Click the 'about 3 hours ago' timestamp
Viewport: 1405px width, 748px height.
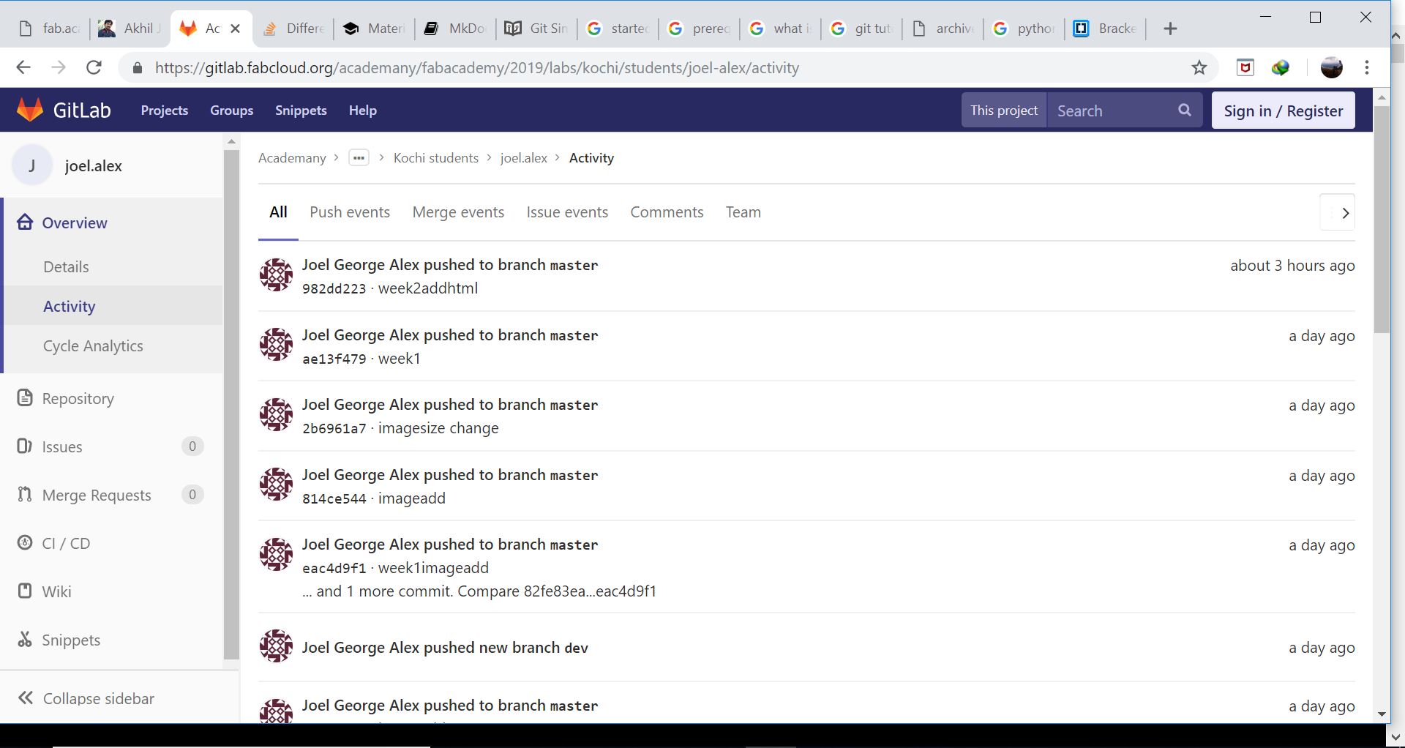pyautogui.click(x=1292, y=266)
